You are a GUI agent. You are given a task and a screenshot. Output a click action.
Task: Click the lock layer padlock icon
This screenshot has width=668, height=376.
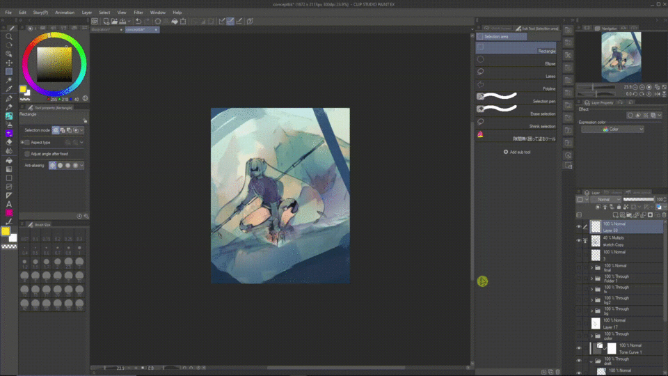point(619,207)
